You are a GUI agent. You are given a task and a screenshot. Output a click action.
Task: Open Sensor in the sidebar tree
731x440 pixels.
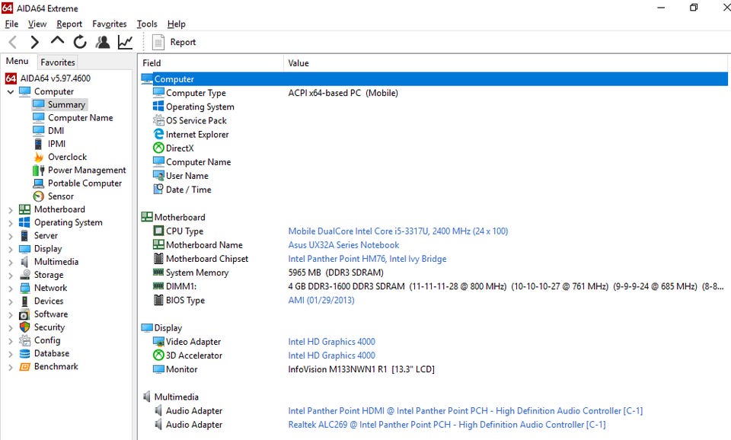pos(60,196)
